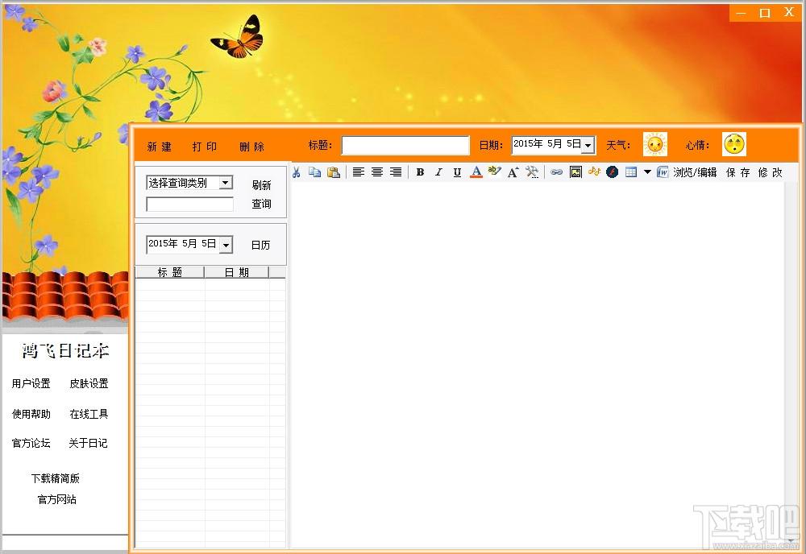806x554 pixels.
Task: Click 保存 to save the diary
Action: point(738,172)
